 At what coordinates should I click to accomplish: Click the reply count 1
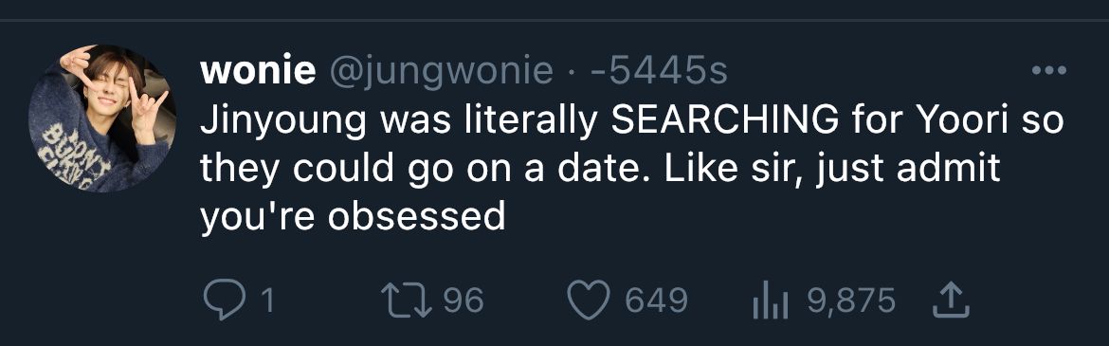pyautogui.click(x=266, y=300)
